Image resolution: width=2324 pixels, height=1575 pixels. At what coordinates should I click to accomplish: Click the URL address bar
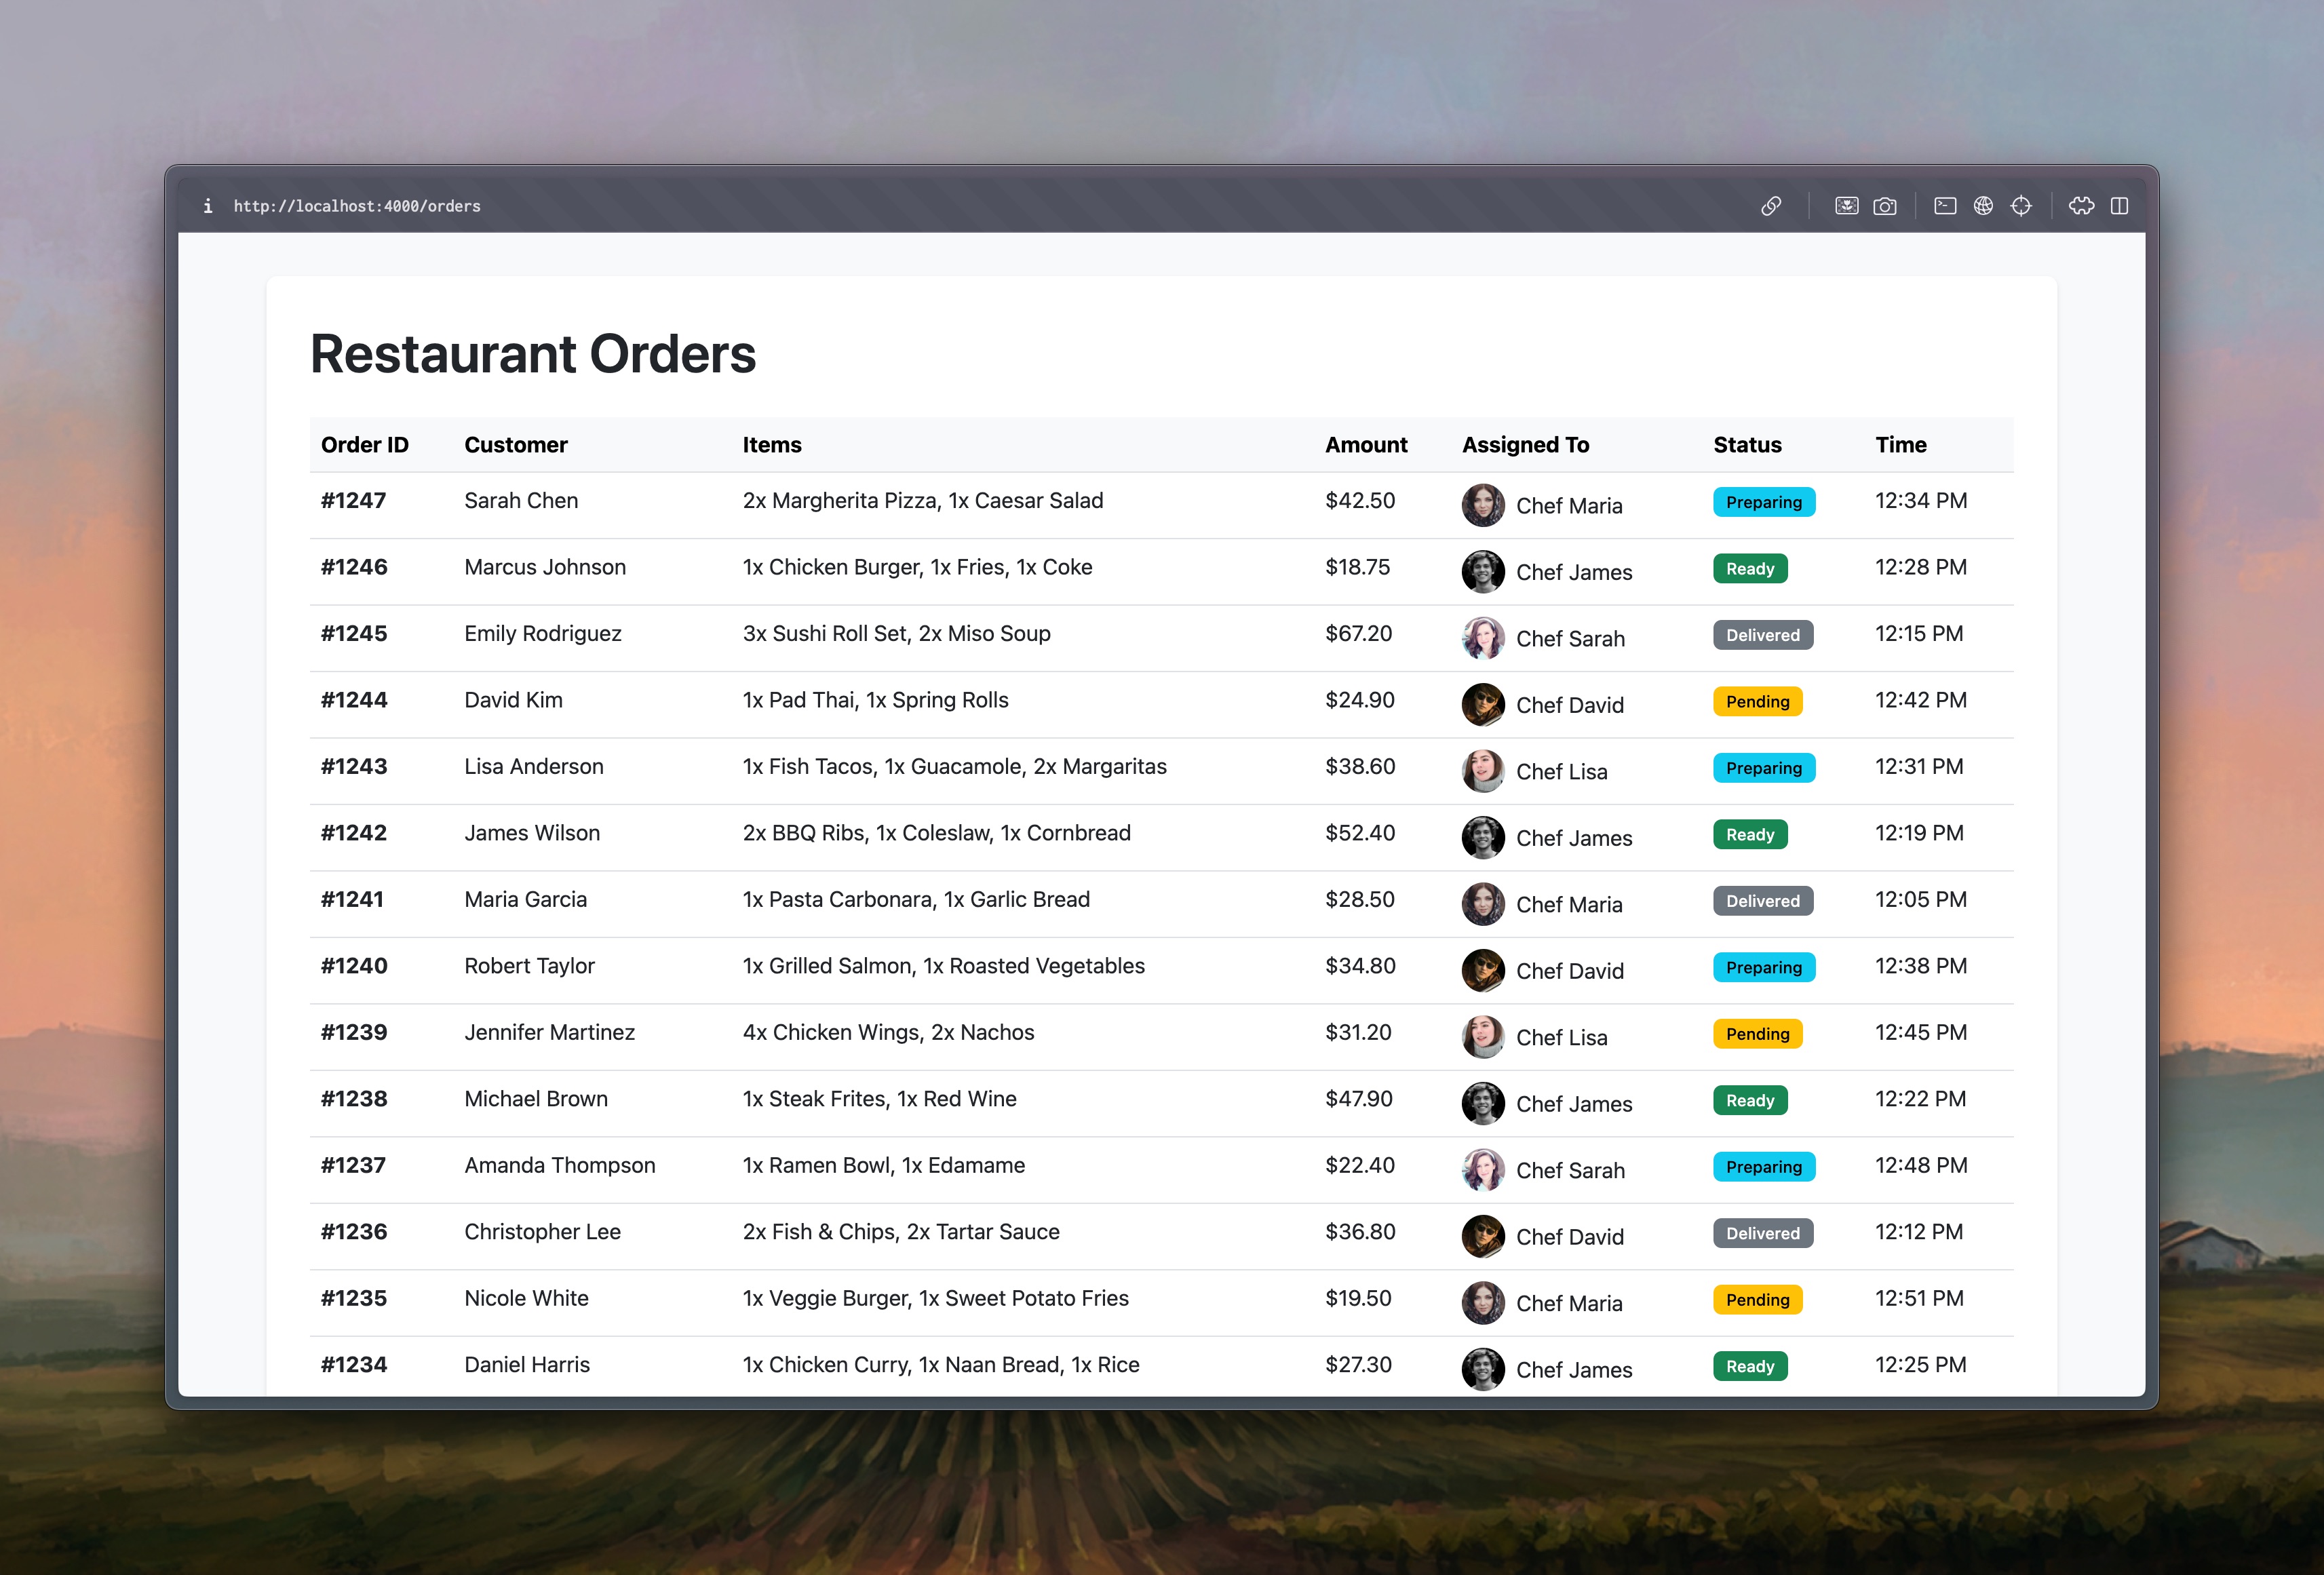pyautogui.click(x=357, y=206)
